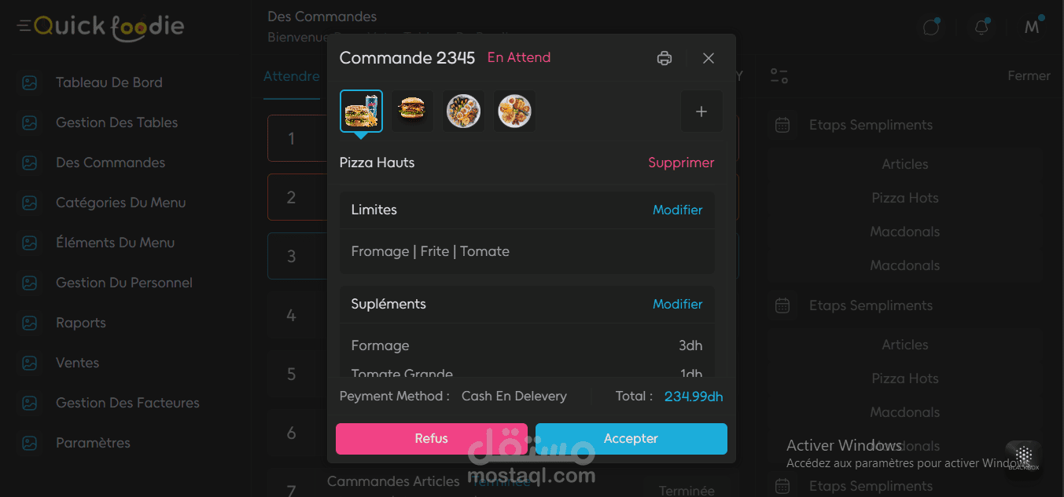Click Fermer on the right panel
Image resolution: width=1064 pixels, height=497 pixels.
pos(1029,76)
